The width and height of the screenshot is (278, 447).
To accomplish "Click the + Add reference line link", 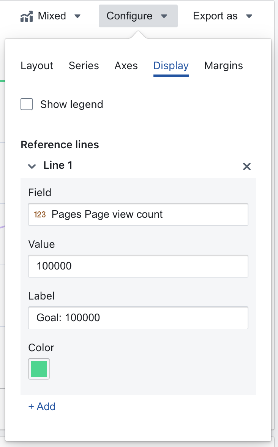I will 42,407.
